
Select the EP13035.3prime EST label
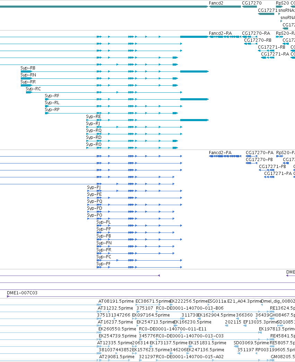[x=260, y=322]
